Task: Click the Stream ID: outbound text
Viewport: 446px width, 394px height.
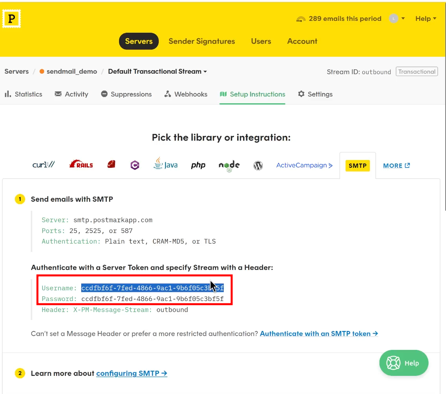Action: point(359,72)
